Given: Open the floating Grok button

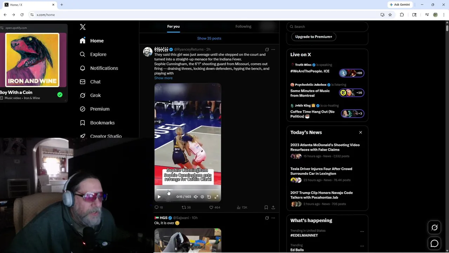Looking at the screenshot, I should 434,228.
